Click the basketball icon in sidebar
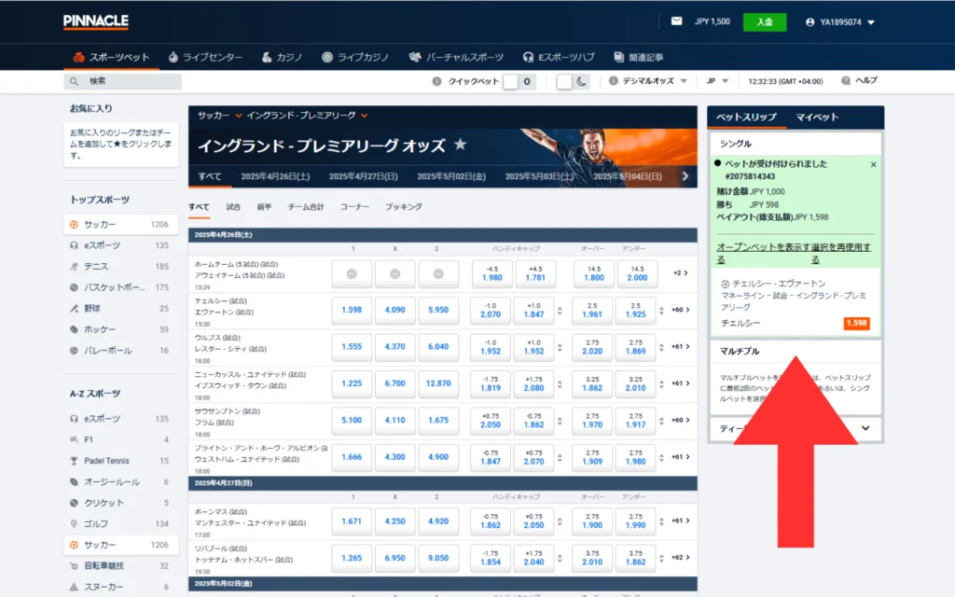The width and height of the screenshot is (955, 597). click(x=75, y=287)
